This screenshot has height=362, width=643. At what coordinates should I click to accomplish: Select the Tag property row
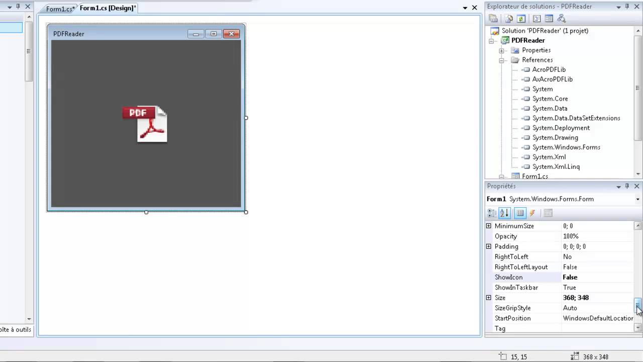tap(560, 328)
